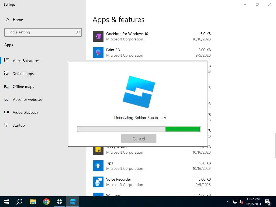Open the Windows Start menu

click(x=6, y=202)
